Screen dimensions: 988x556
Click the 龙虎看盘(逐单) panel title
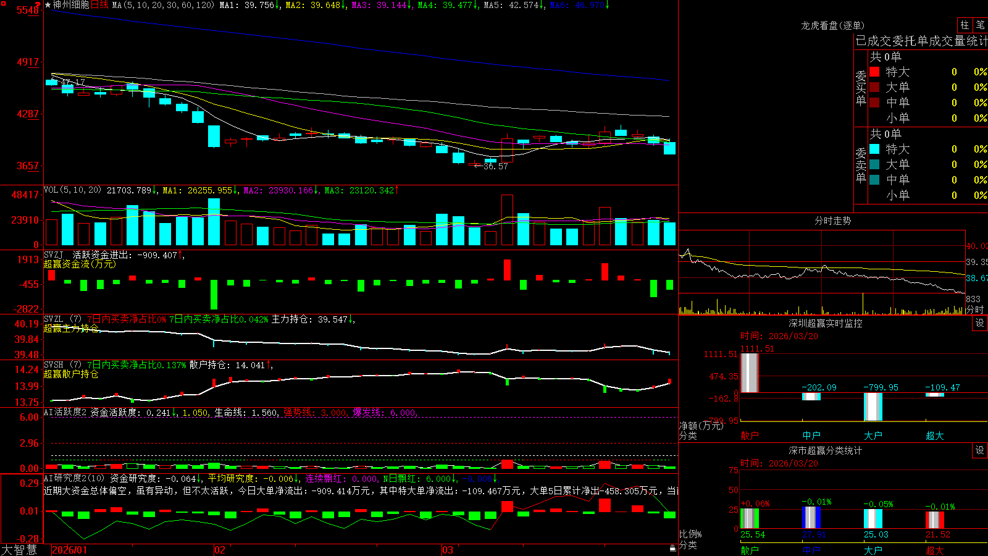tap(833, 25)
